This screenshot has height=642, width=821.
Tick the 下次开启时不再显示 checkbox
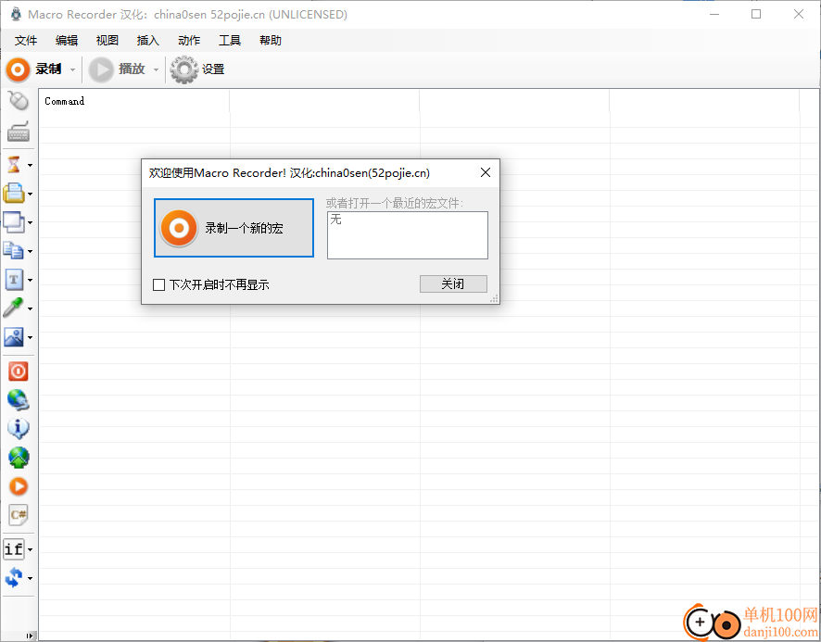pos(158,284)
